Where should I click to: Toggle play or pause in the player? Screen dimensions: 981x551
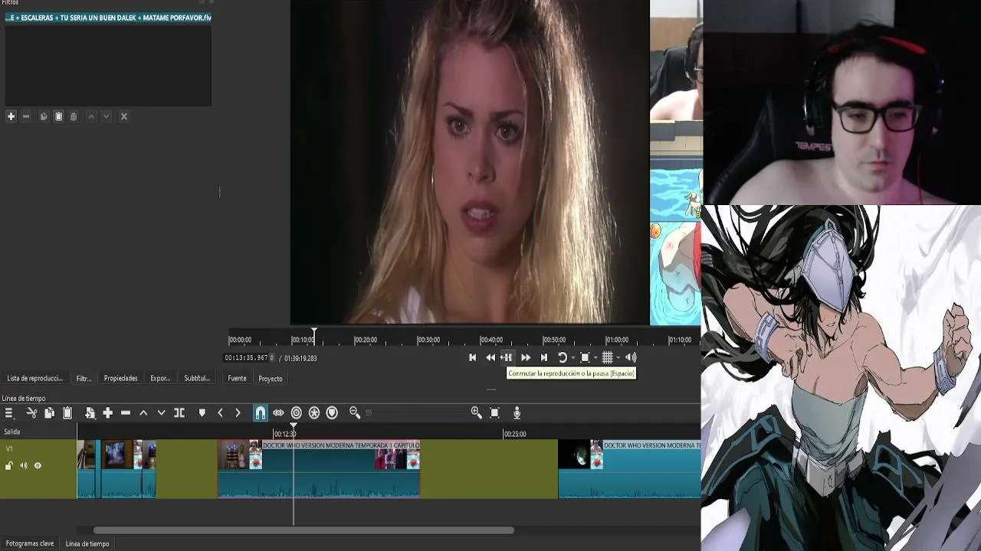(507, 357)
